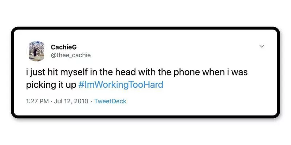Viewport: 291px width, 145px height.
Task: Click the word "just" in the tweet
Action: [x=40, y=72]
